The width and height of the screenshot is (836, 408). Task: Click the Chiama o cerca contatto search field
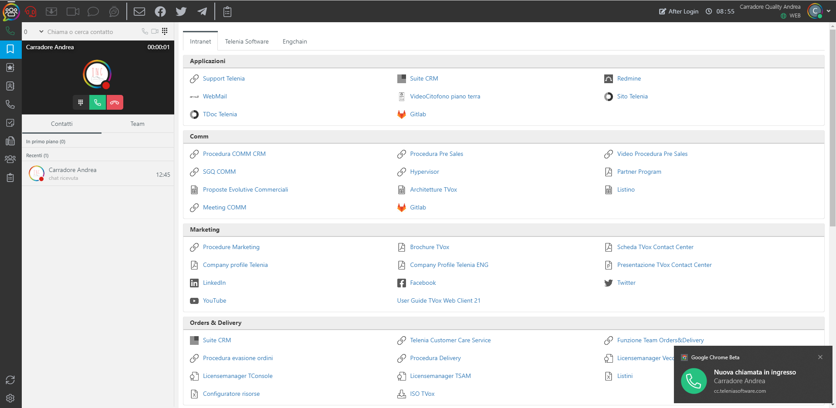pos(91,32)
